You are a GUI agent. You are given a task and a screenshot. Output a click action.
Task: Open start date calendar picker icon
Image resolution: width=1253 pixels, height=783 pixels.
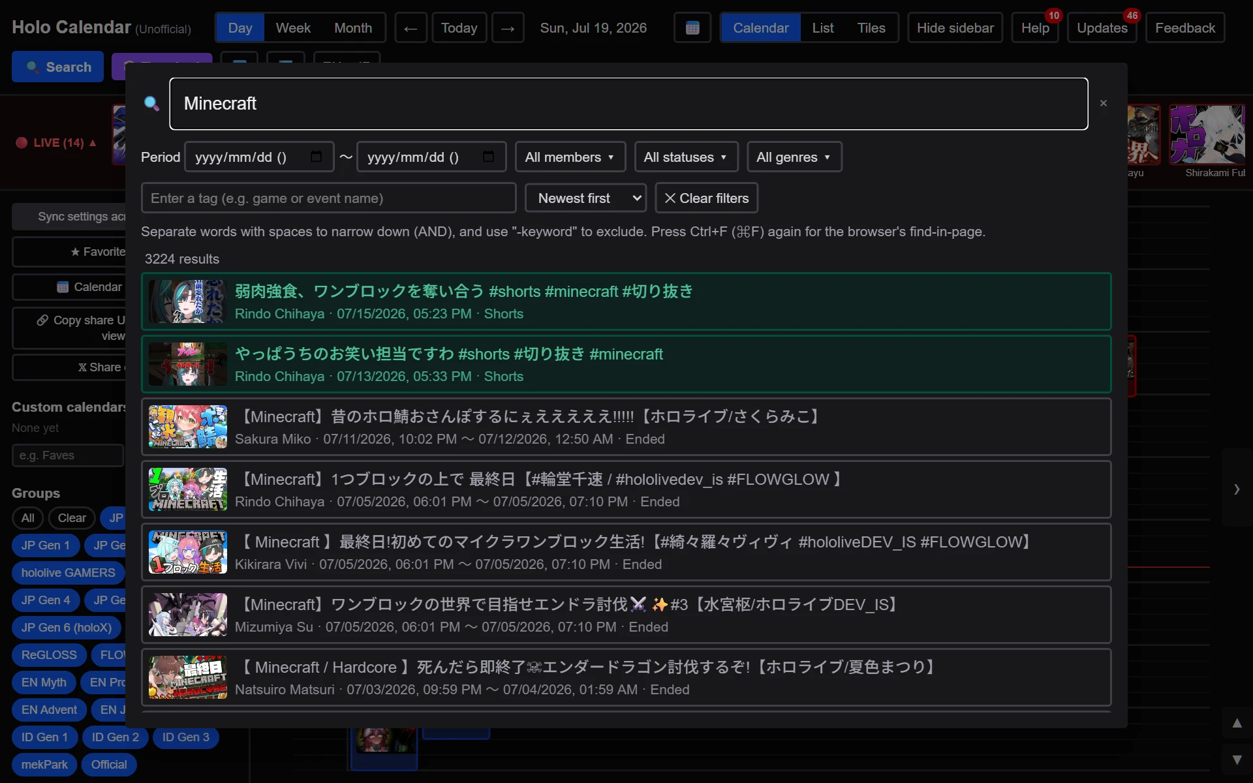(x=317, y=157)
